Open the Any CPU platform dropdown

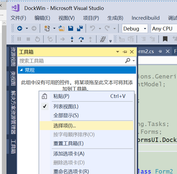point(164,29)
